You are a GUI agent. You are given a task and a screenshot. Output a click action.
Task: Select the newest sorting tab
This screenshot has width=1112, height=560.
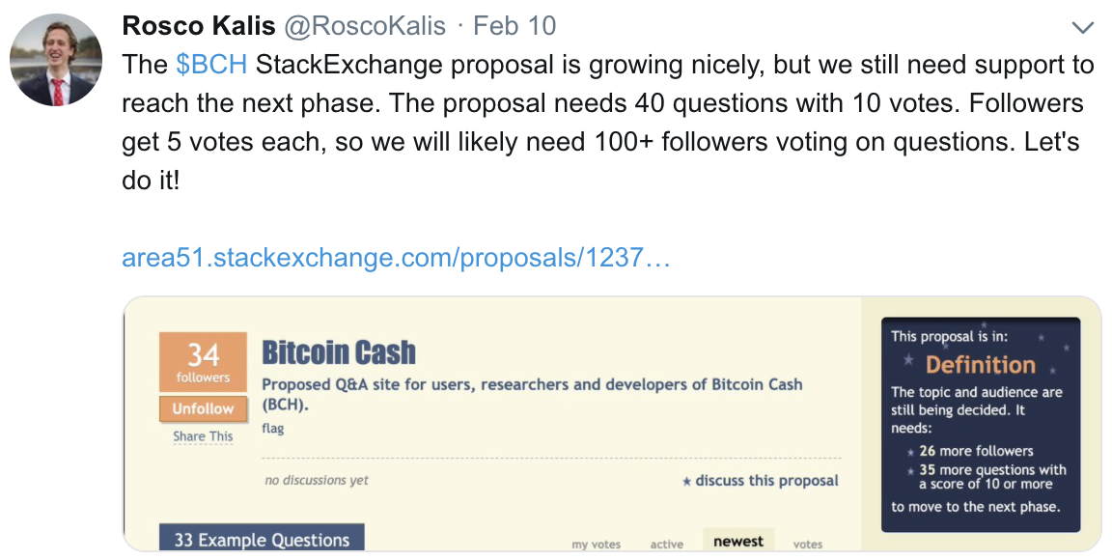point(738,542)
